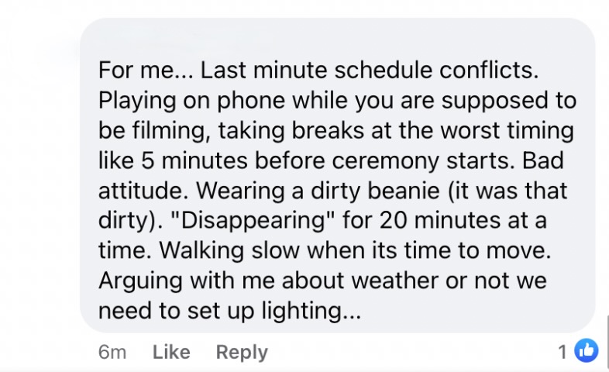Click the phrase "Last minute schedule conflicts"
Viewport: 609px width, 372px height.
click(x=370, y=71)
